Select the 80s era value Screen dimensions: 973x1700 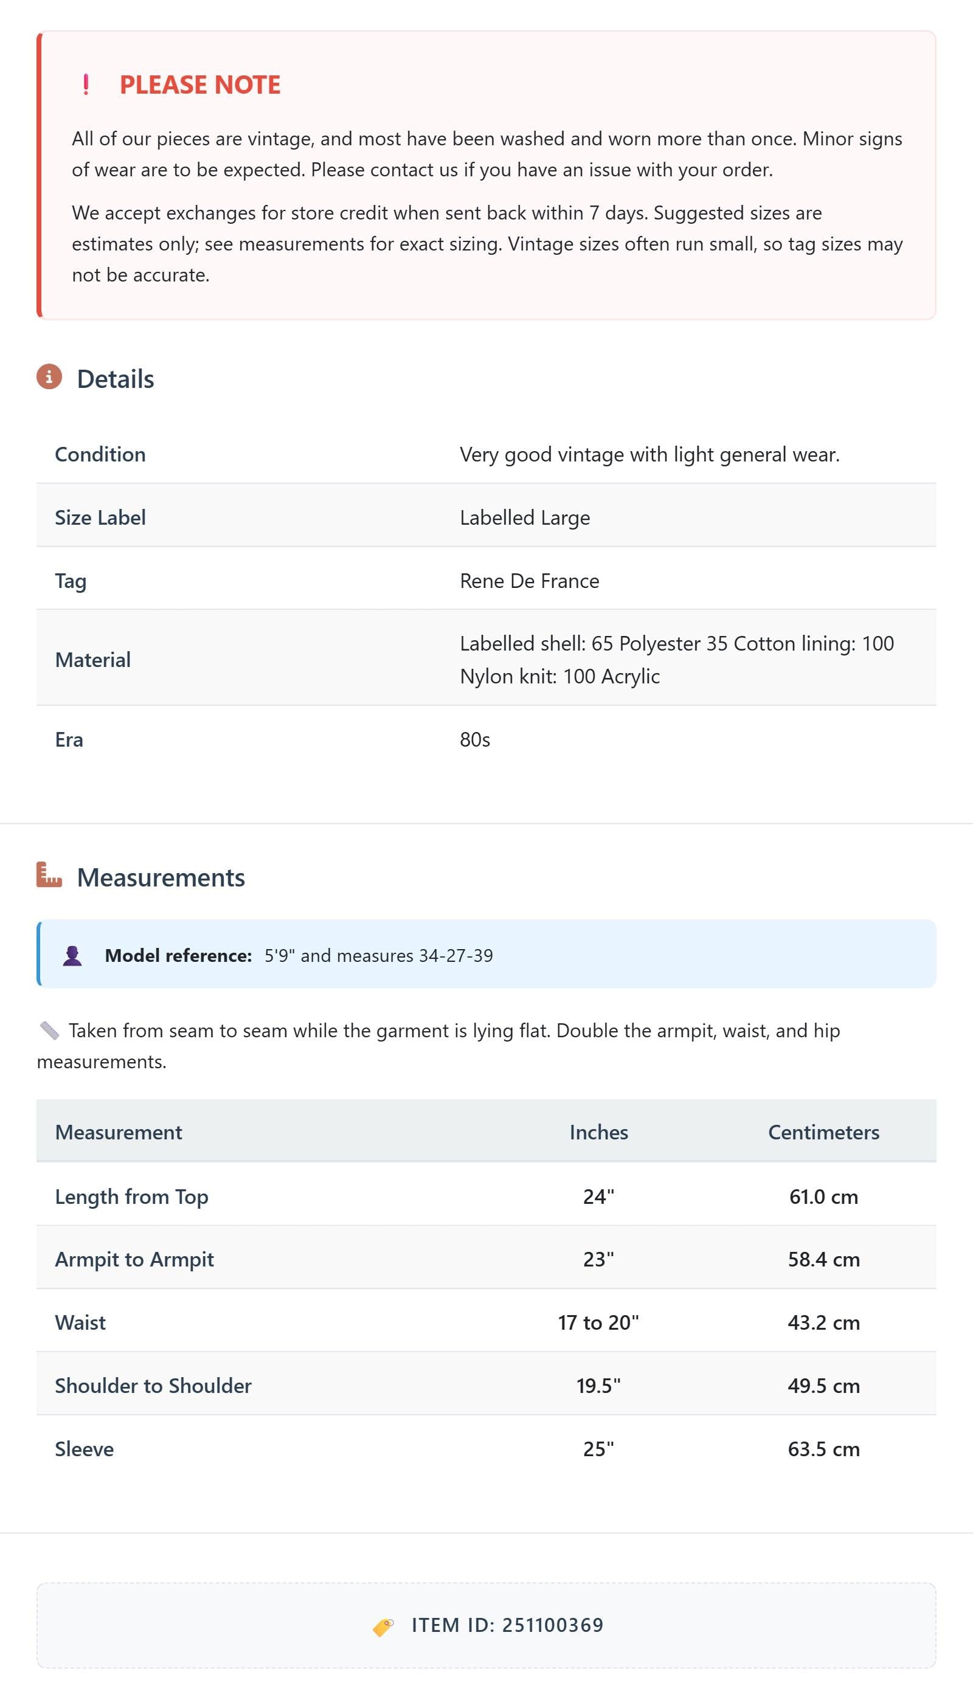click(x=475, y=739)
